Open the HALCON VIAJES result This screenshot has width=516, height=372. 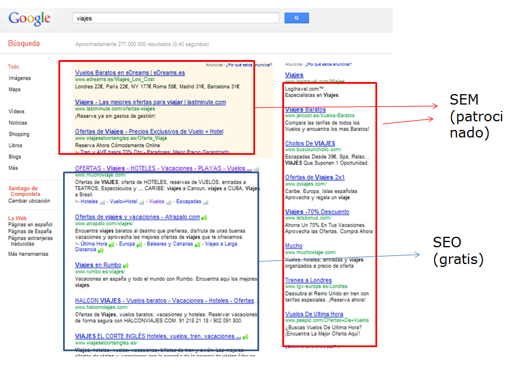(x=164, y=301)
